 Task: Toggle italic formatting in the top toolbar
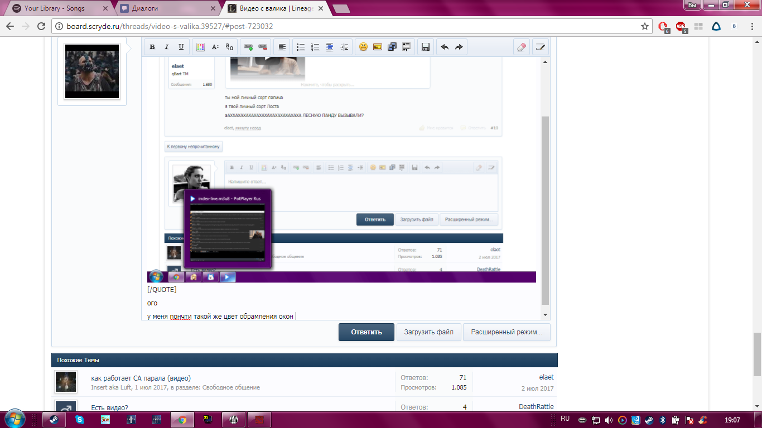click(x=167, y=47)
